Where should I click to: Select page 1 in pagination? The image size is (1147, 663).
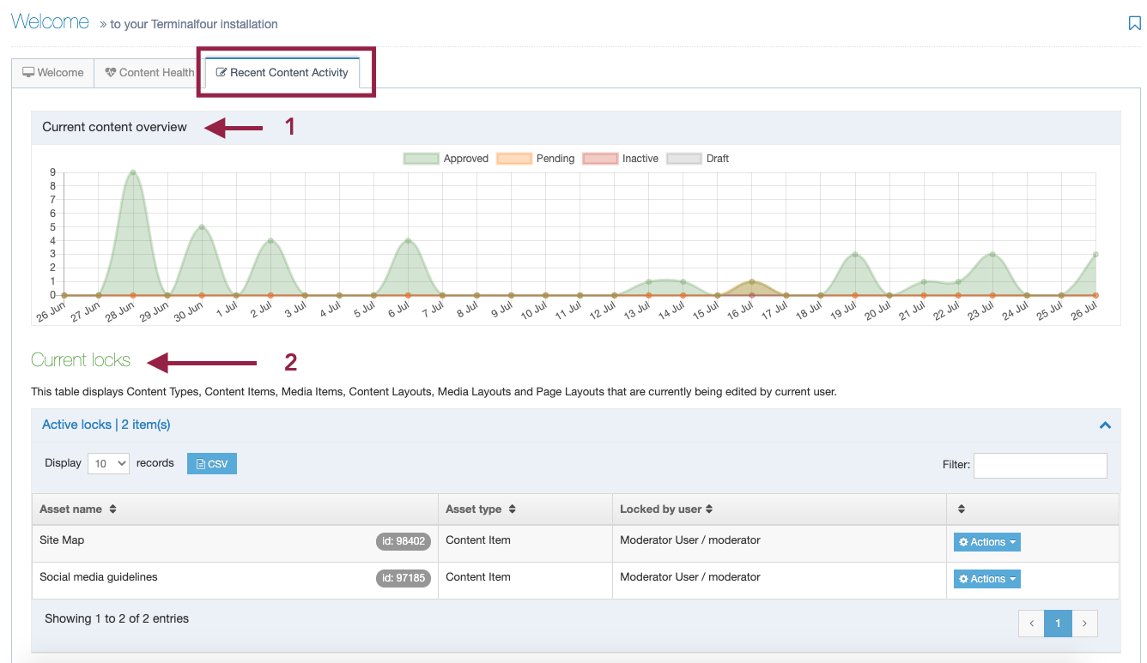(x=1058, y=624)
